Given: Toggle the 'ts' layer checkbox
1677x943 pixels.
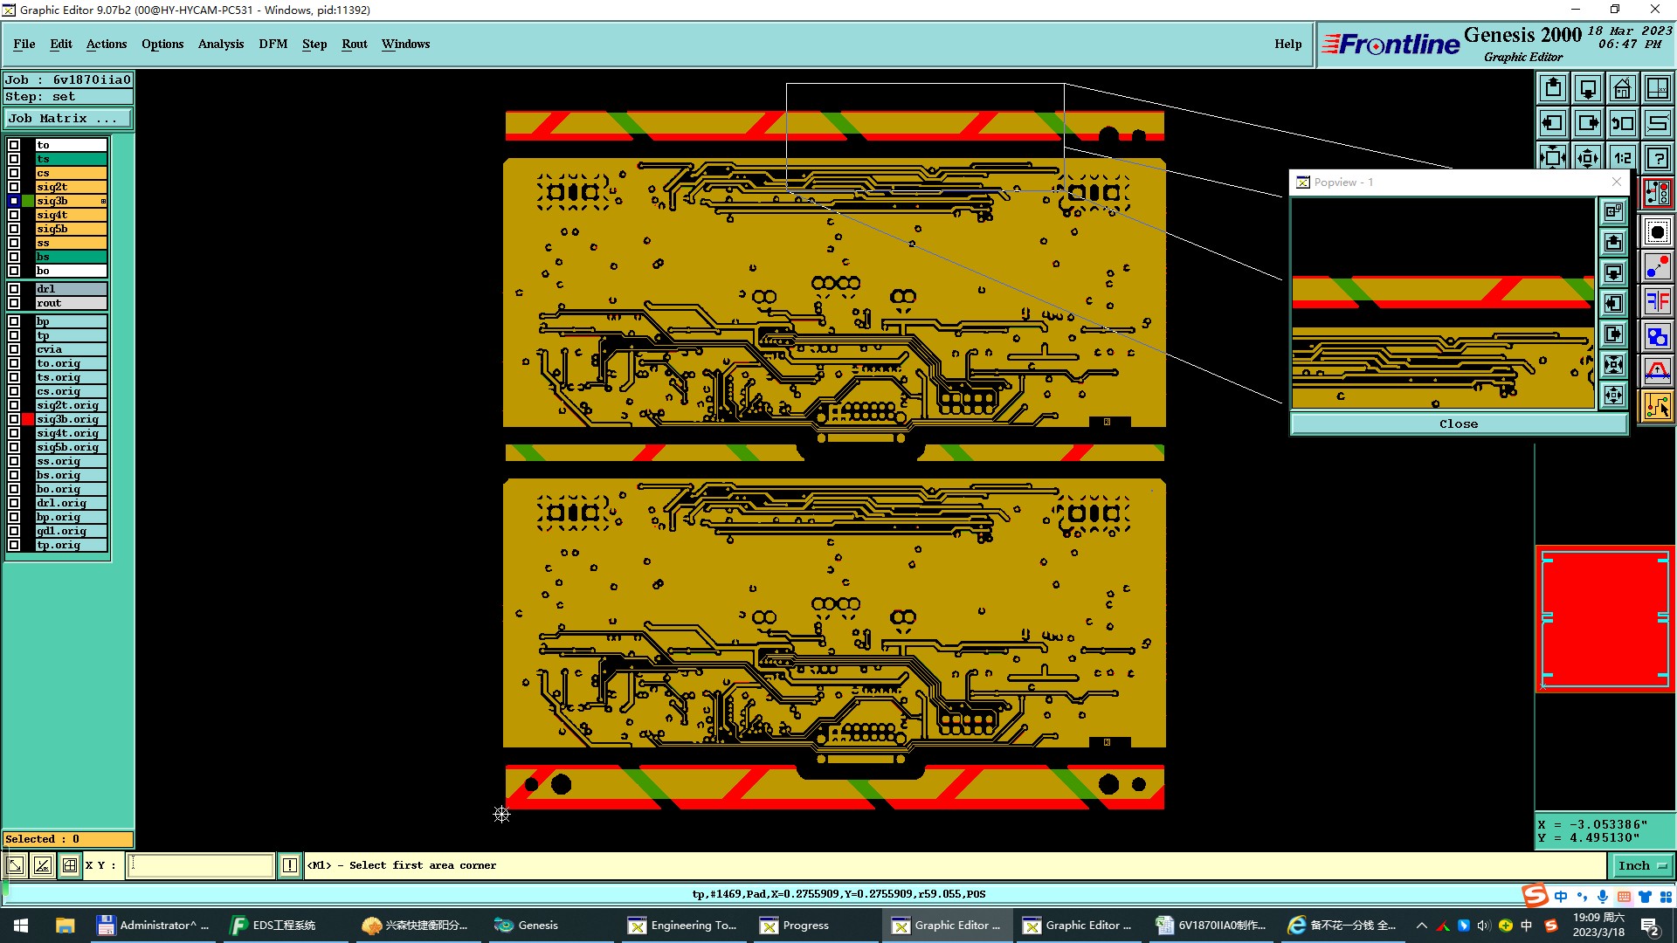Looking at the screenshot, I should coord(14,159).
